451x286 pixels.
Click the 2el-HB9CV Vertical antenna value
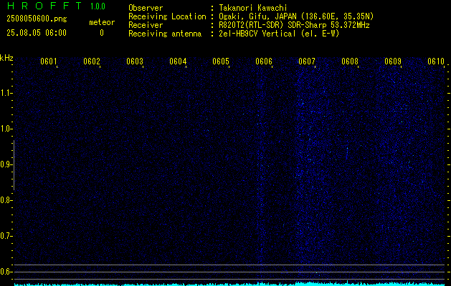(x=280, y=34)
